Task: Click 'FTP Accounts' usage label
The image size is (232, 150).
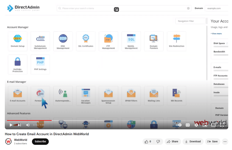Action: pyautogui.click(x=221, y=76)
